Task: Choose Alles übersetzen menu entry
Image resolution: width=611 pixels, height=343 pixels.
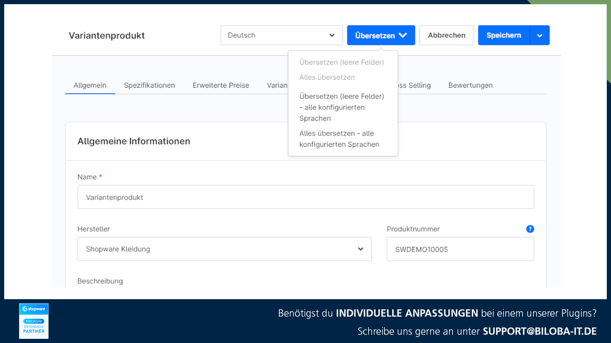Action: click(x=327, y=77)
